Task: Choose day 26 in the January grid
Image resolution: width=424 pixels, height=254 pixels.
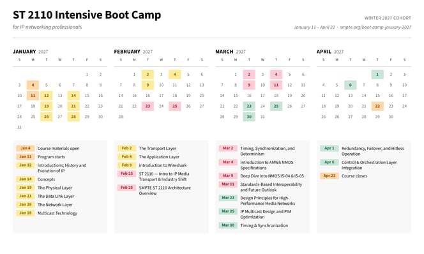Action: click(46, 117)
